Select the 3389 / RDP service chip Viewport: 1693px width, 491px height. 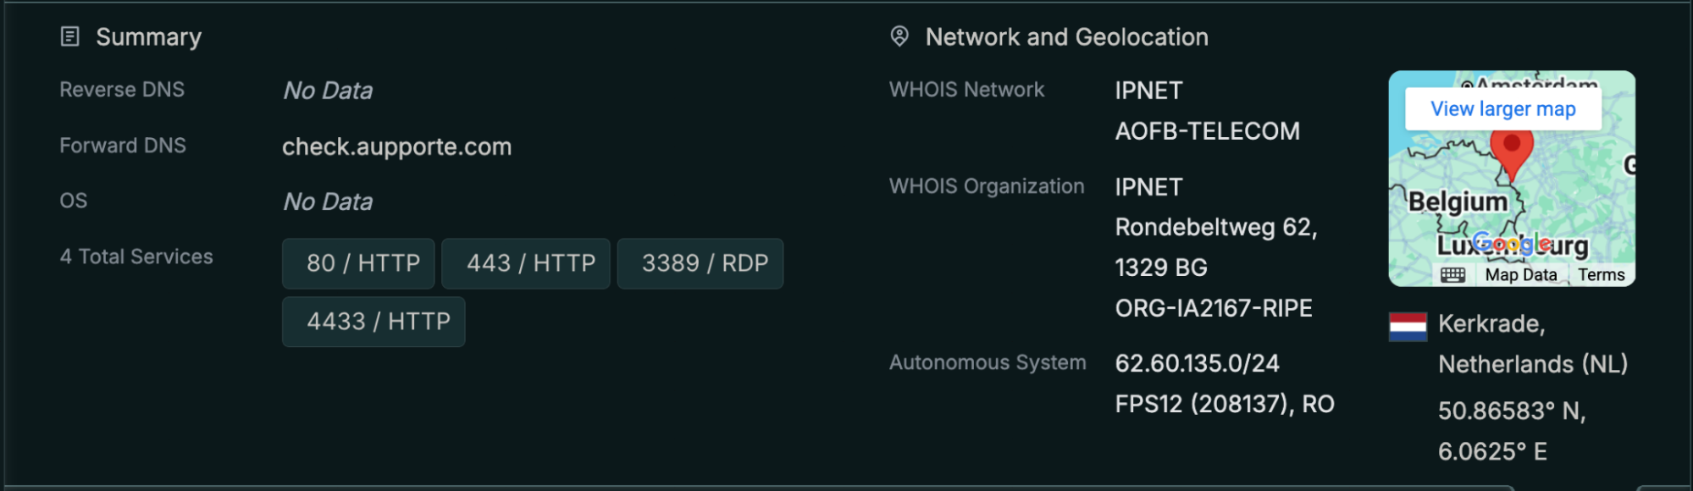pyautogui.click(x=700, y=263)
